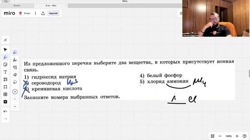The image size is (250, 140).
Task: Select the first circled pen color preset
Action: click(15, 92)
